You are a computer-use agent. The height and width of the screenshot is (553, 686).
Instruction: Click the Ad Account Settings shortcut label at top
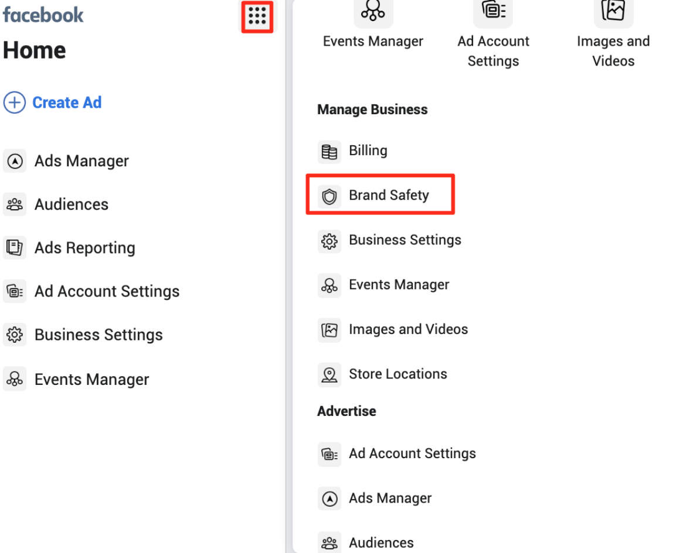[x=493, y=51]
